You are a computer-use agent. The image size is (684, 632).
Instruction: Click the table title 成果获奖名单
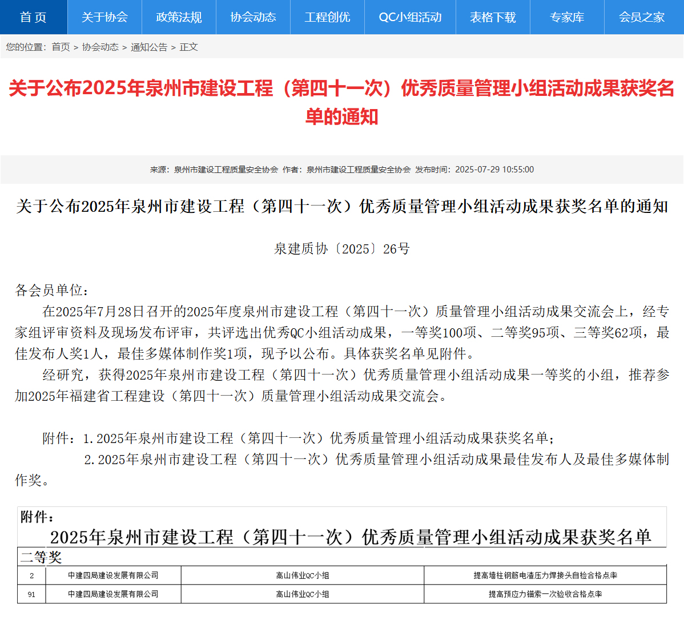tap(351, 537)
